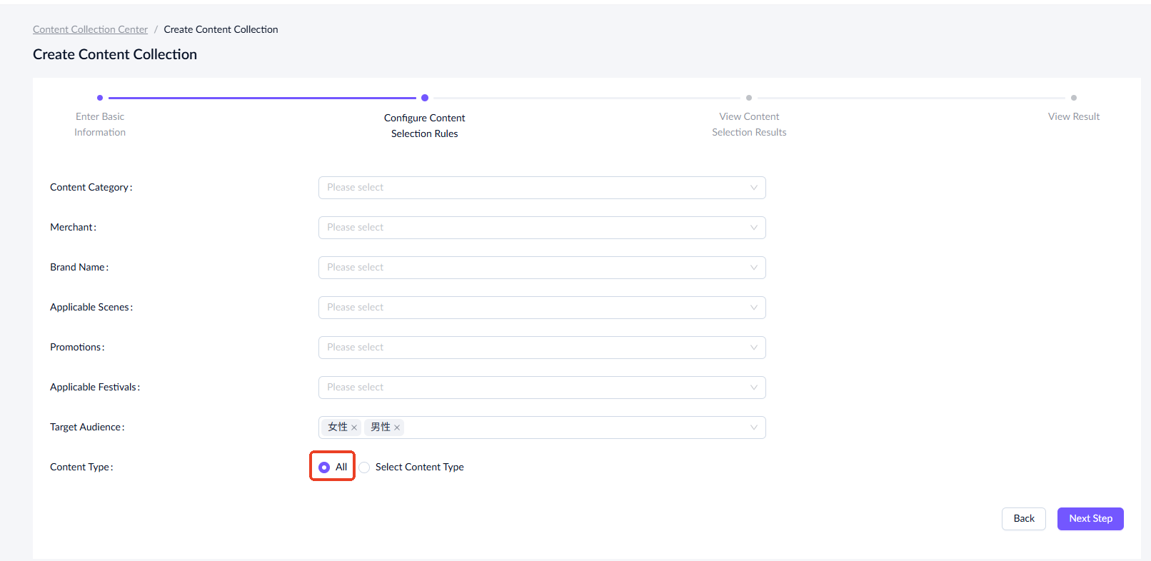Click the Merchant dropdown chevron icon
The height and width of the screenshot is (561, 1151).
coord(753,228)
